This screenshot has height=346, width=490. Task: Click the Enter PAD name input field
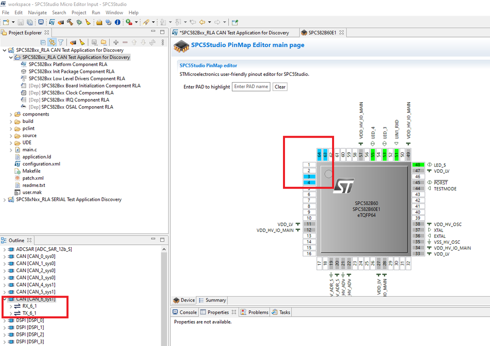(251, 87)
